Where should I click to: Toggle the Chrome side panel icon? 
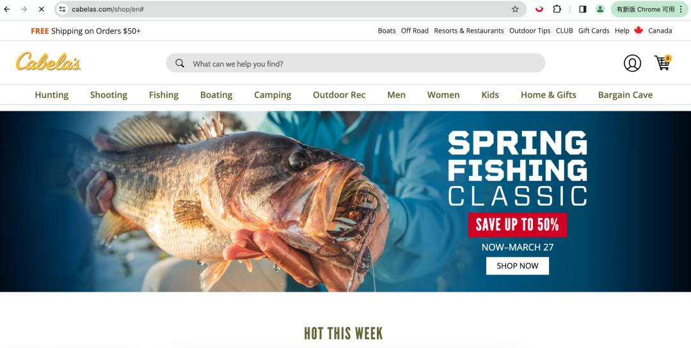click(583, 9)
